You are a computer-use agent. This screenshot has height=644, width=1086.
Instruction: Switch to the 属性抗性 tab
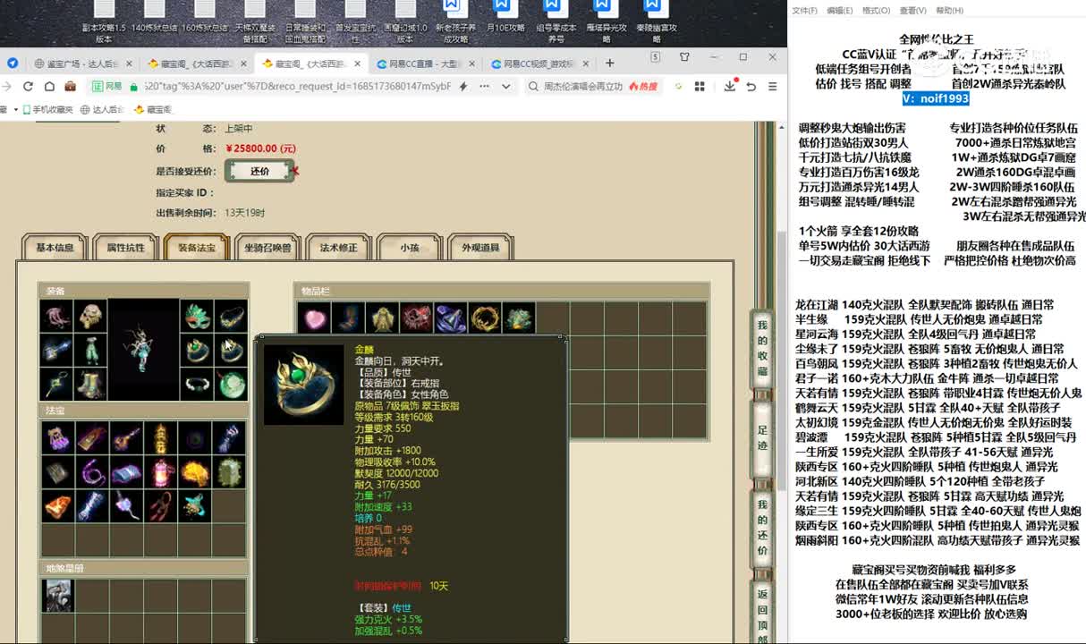[125, 248]
